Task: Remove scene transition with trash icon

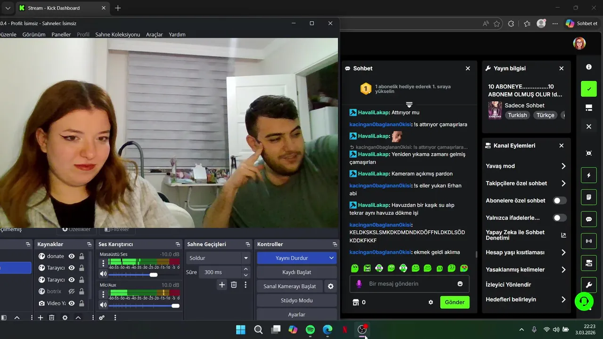Action: tap(234, 285)
